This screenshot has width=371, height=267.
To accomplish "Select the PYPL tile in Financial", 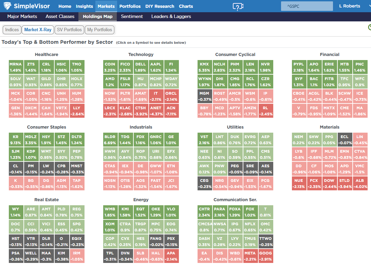I will (299, 67).
